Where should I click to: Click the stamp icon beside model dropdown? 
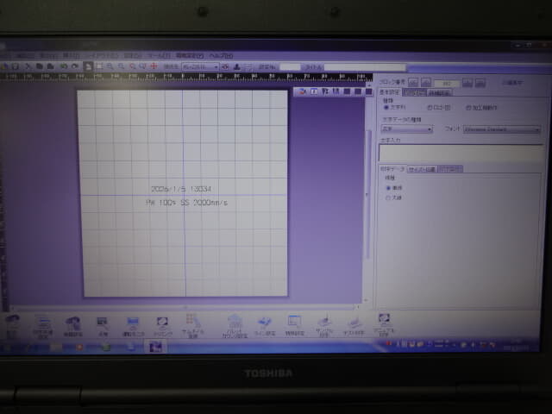click(237, 66)
